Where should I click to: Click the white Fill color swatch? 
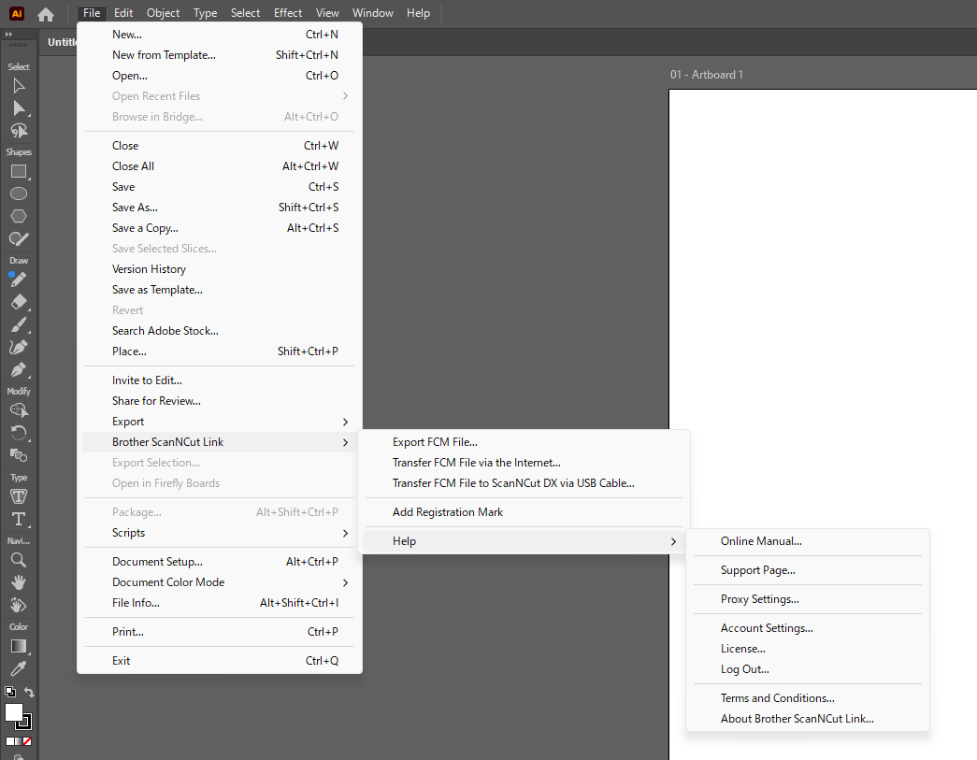14,712
